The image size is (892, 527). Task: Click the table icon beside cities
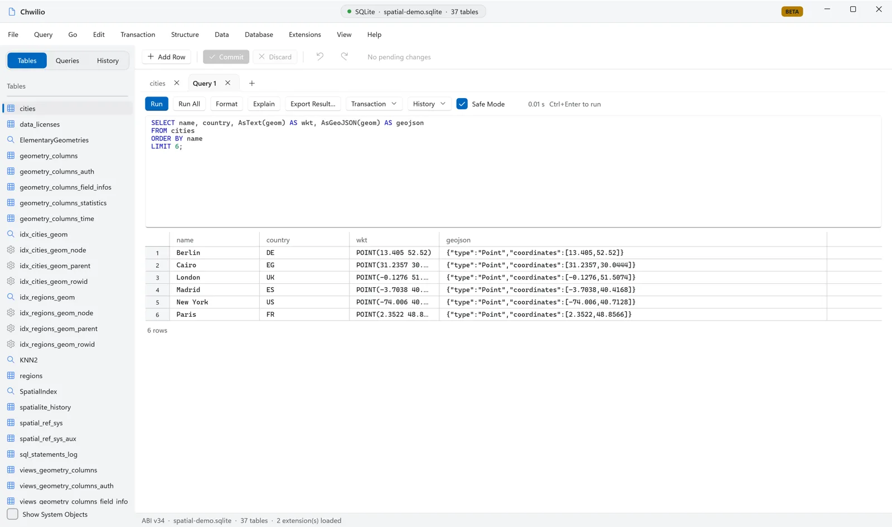(11, 108)
